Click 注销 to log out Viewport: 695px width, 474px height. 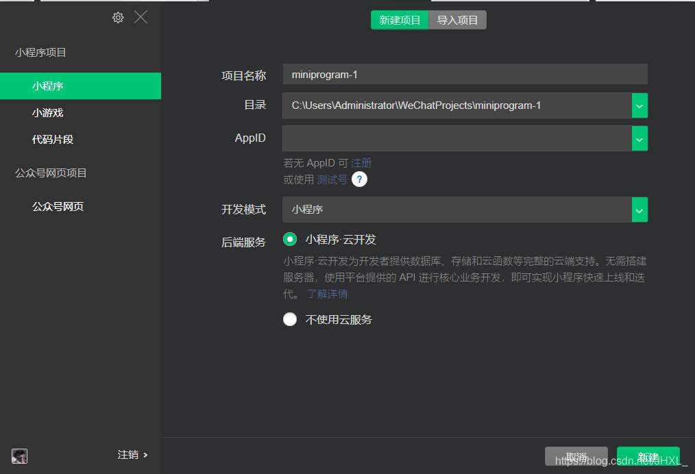pos(132,455)
